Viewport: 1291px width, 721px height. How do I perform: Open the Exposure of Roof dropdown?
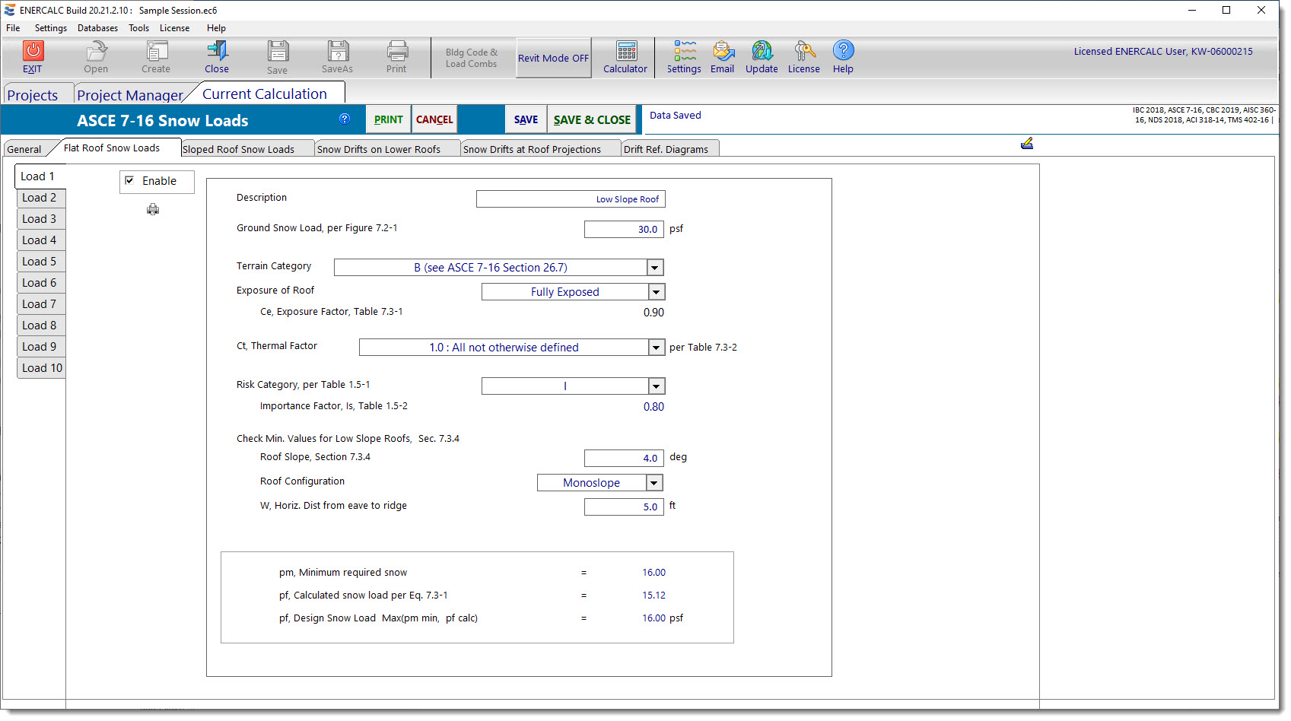point(656,292)
